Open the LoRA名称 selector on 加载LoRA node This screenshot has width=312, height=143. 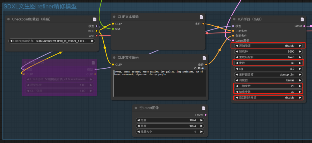pyautogui.click(x=59, y=79)
